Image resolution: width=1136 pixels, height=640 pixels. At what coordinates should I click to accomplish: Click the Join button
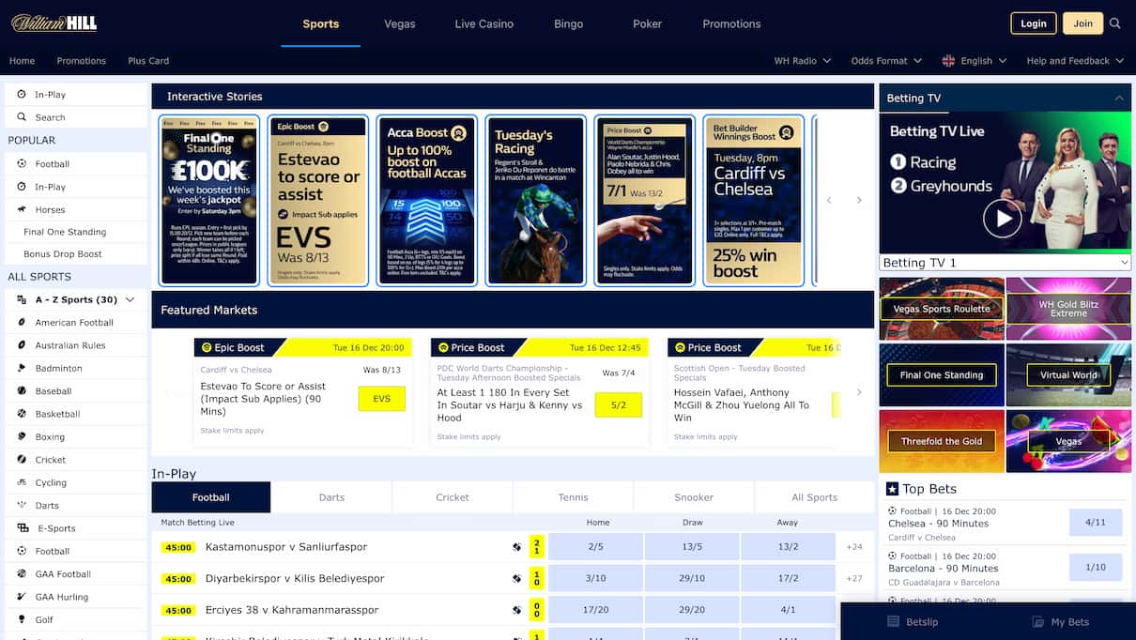pyautogui.click(x=1082, y=23)
